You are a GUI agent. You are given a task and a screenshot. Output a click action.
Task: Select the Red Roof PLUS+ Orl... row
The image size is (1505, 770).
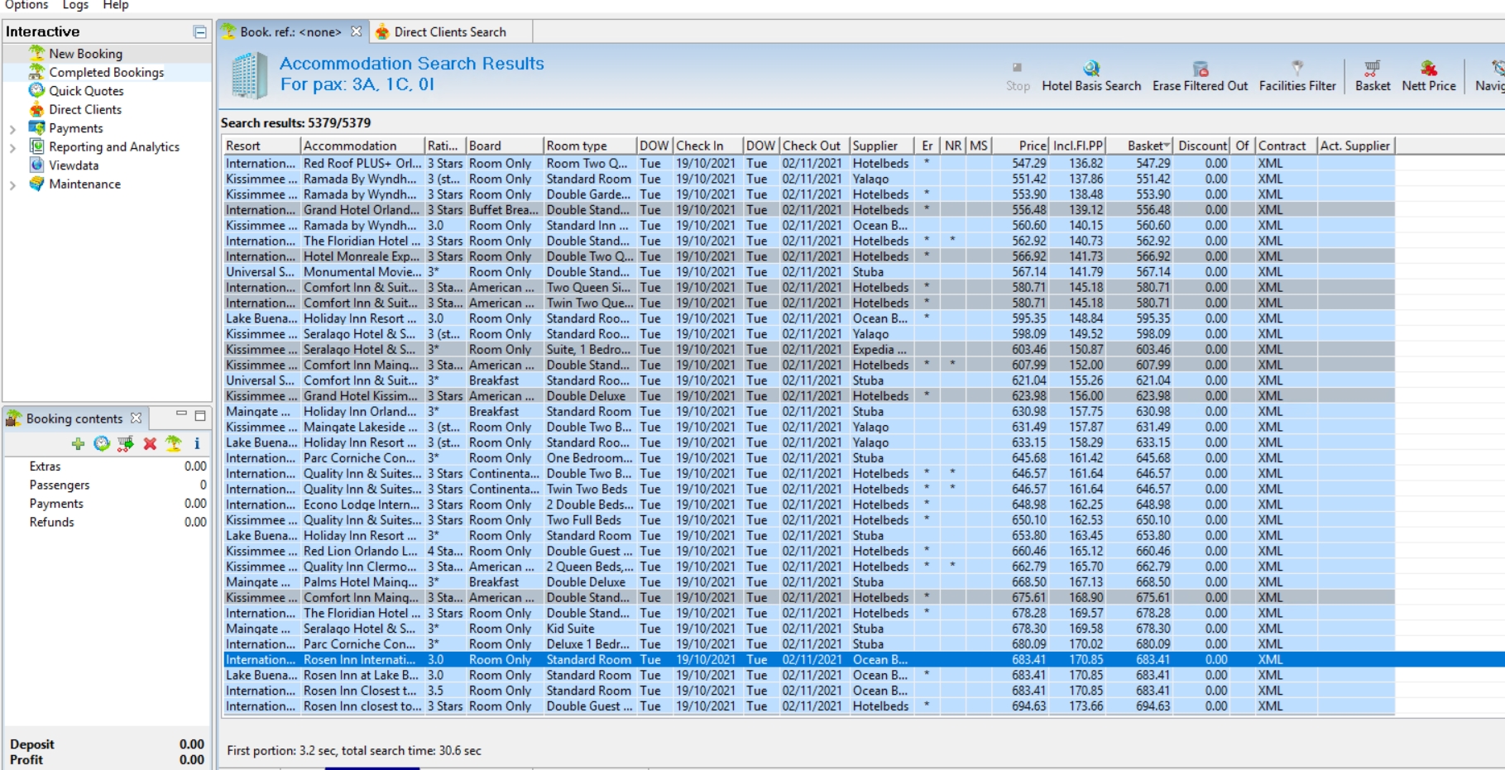808,164
